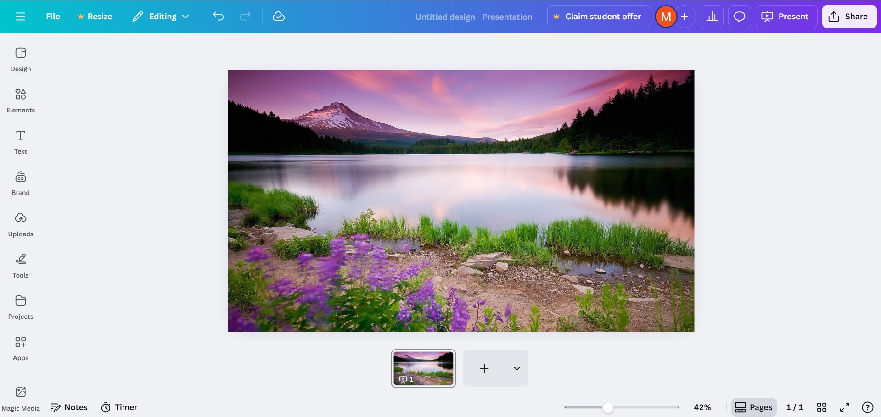Open the presenter Notes
Viewport: 881px width, 417px height.
(x=69, y=407)
